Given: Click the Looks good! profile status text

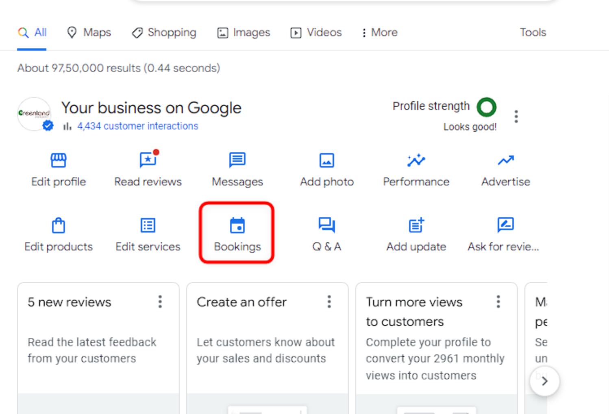Looking at the screenshot, I should click(x=470, y=127).
